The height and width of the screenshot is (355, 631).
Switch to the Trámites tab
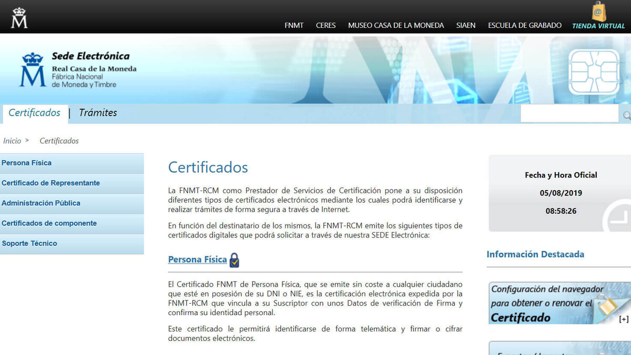click(98, 113)
